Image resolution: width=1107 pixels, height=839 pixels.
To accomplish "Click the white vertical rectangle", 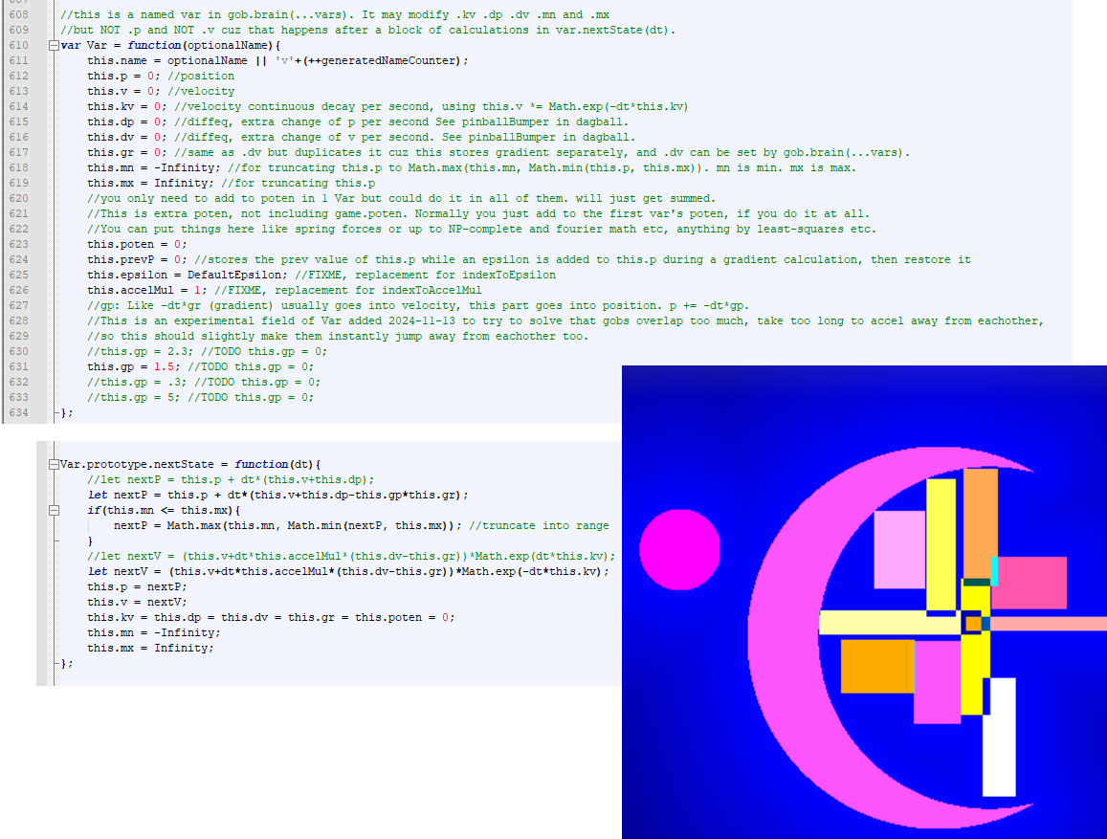I will [x=999, y=738].
